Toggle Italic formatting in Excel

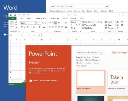click(x=25, y=27)
